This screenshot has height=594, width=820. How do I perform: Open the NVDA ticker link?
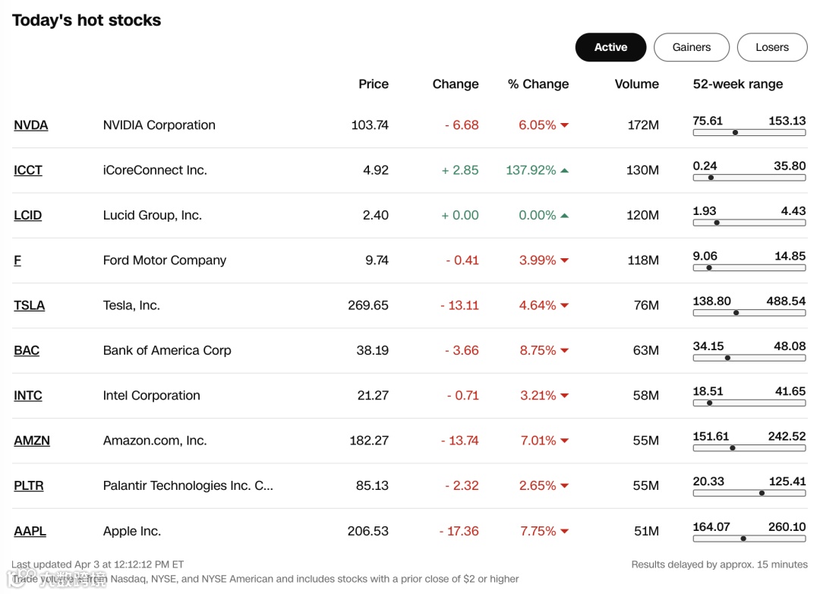pos(31,125)
